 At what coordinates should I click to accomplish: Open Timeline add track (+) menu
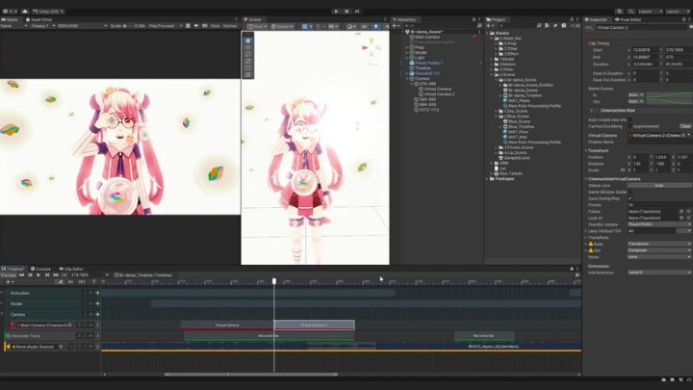click(x=9, y=281)
